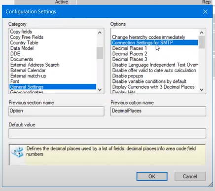Pick Font category
Image resolution: width=215 pixels, height=191 pixels.
(53, 81)
